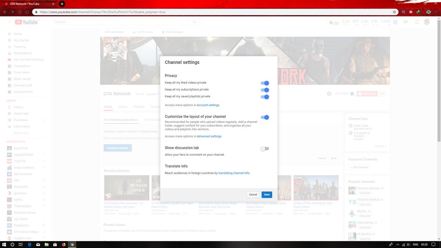The height and width of the screenshot is (248, 441).
Task: Open Most viewed in the sidebar
Action: (22, 79)
